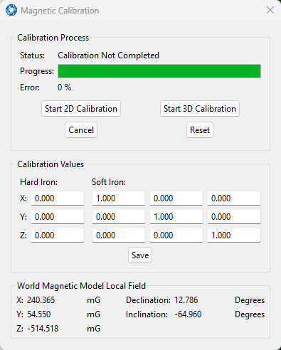This screenshot has width=281, height=350.
Task: Edit Soft Iron Y row first column
Action: click(x=119, y=217)
